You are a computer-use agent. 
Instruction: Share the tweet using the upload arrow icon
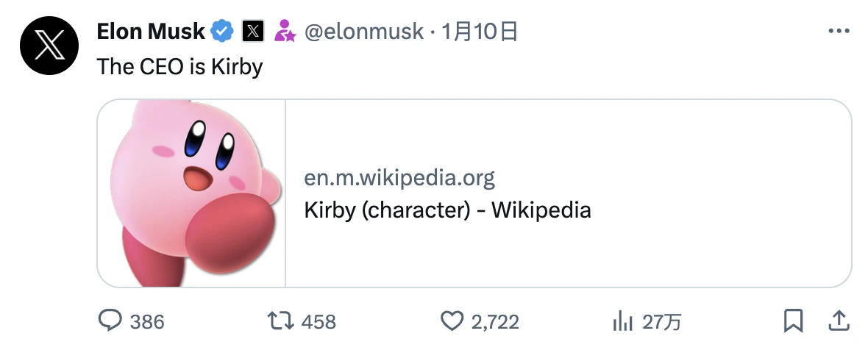click(838, 321)
